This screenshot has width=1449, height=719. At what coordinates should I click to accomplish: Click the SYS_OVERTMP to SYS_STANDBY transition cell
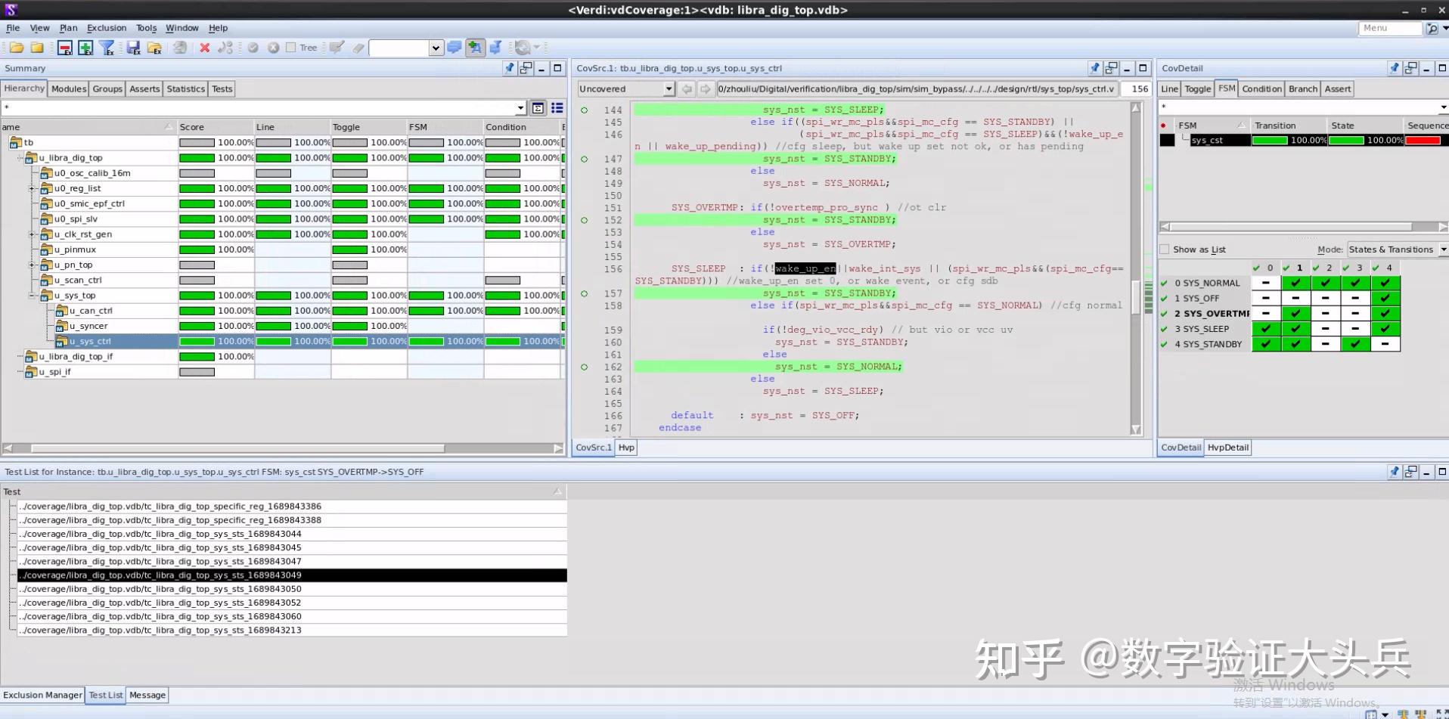pyautogui.click(x=1385, y=314)
